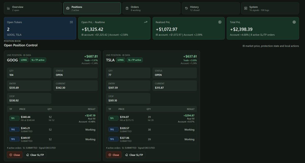Screen dimensions: 305x163
Task: Click the SL+TP active badge on TSLA
Action: (134, 60)
